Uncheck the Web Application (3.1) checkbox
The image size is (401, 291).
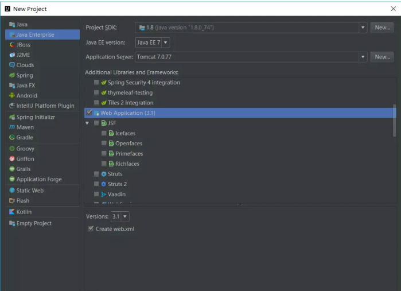tap(89, 112)
